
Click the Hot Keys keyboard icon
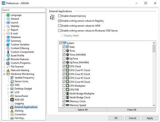pos(12,118)
